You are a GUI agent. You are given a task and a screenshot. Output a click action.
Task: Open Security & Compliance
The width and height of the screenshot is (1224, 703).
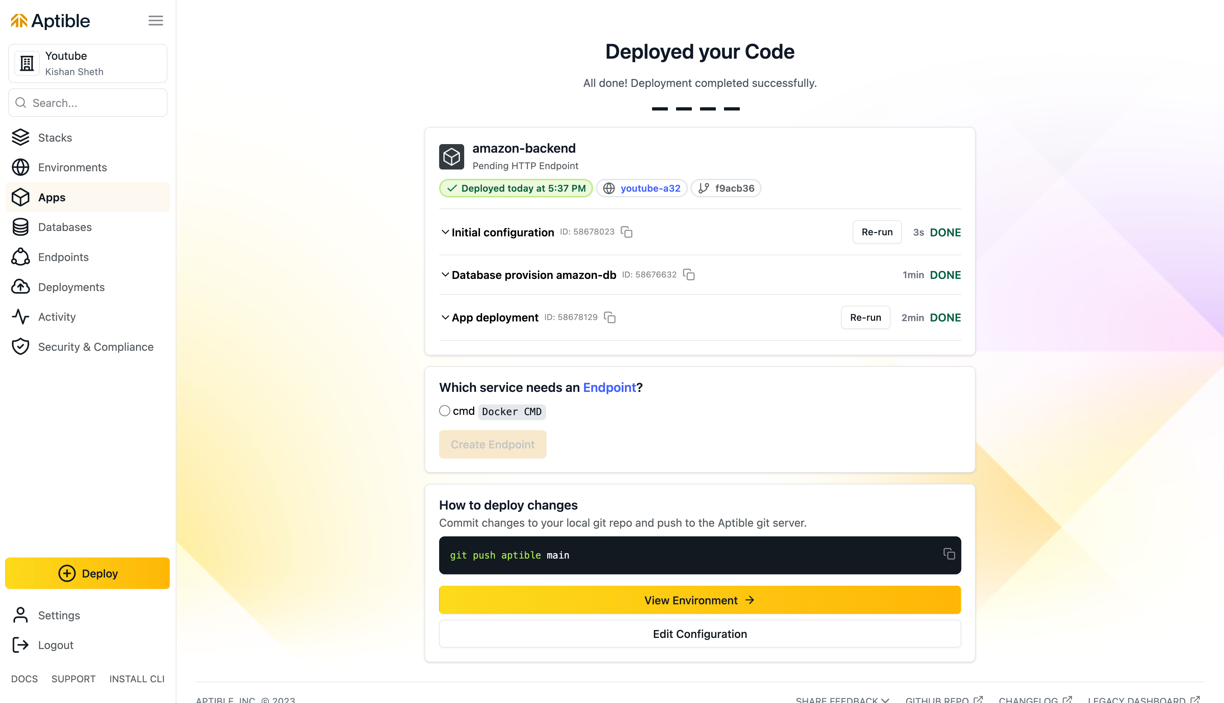click(95, 346)
